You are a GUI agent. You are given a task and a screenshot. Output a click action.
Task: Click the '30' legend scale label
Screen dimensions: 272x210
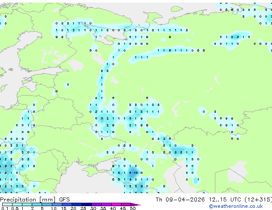[93, 208]
